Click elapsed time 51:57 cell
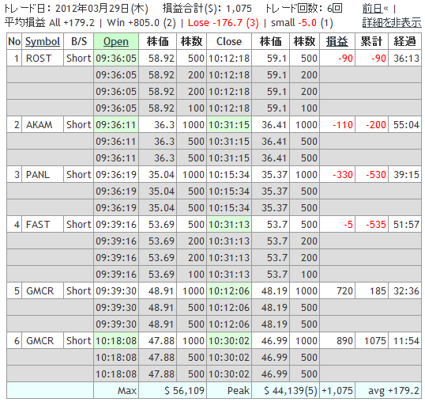Screen dimensions: 425x402 point(404,225)
